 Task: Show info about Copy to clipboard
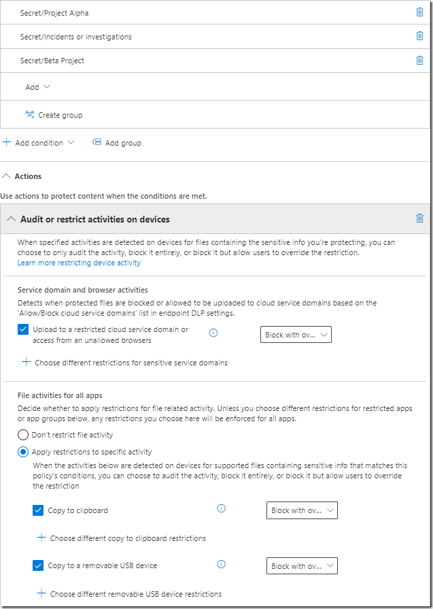221,508
